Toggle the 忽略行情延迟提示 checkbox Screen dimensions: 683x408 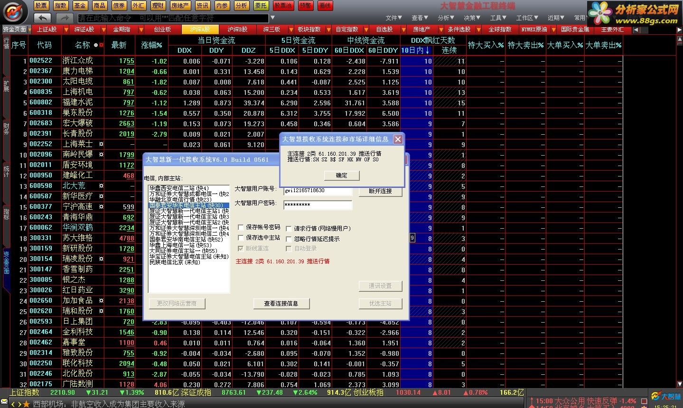289,239
